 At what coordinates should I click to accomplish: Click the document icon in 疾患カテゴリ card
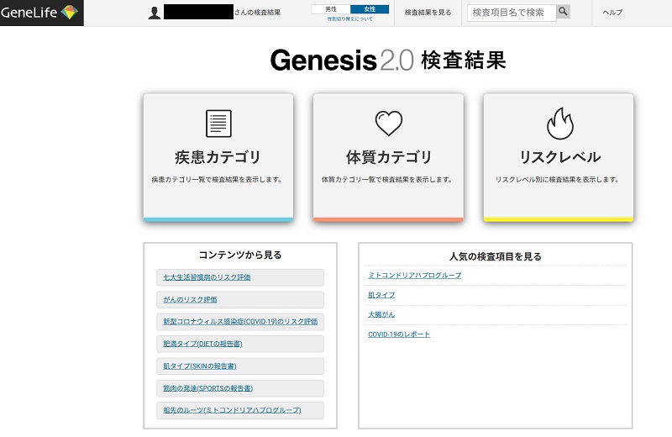point(218,124)
